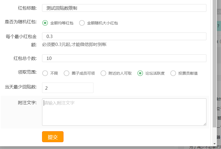Click the 红包总个数 field showing 10
This screenshot has width=221, height=149.
coord(124,58)
